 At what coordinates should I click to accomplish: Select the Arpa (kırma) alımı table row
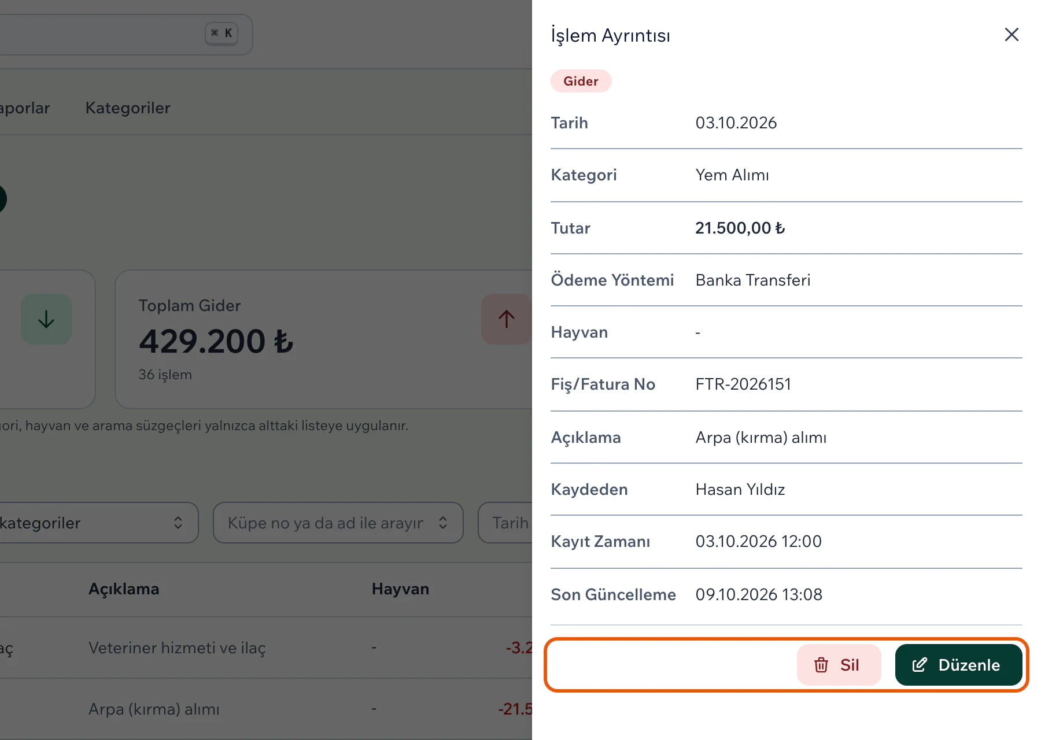(x=266, y=709)
